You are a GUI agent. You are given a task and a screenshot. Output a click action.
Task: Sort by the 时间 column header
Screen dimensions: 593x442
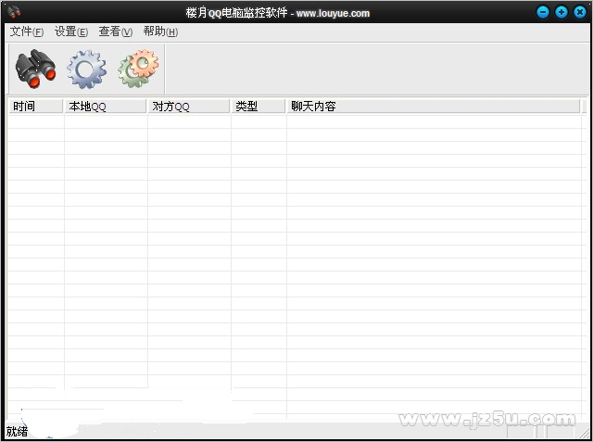point(35,107)
